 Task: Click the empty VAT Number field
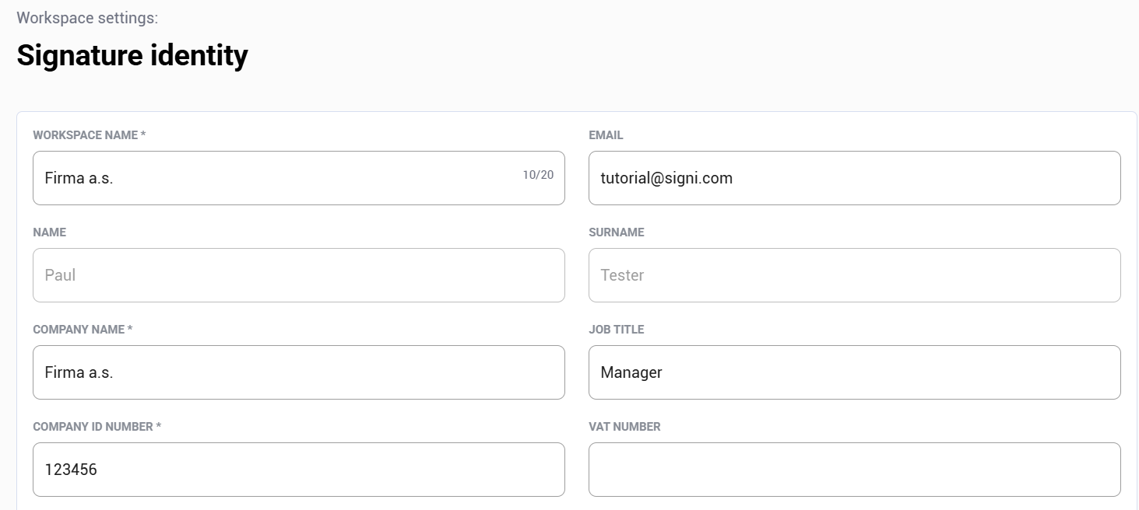854,470
